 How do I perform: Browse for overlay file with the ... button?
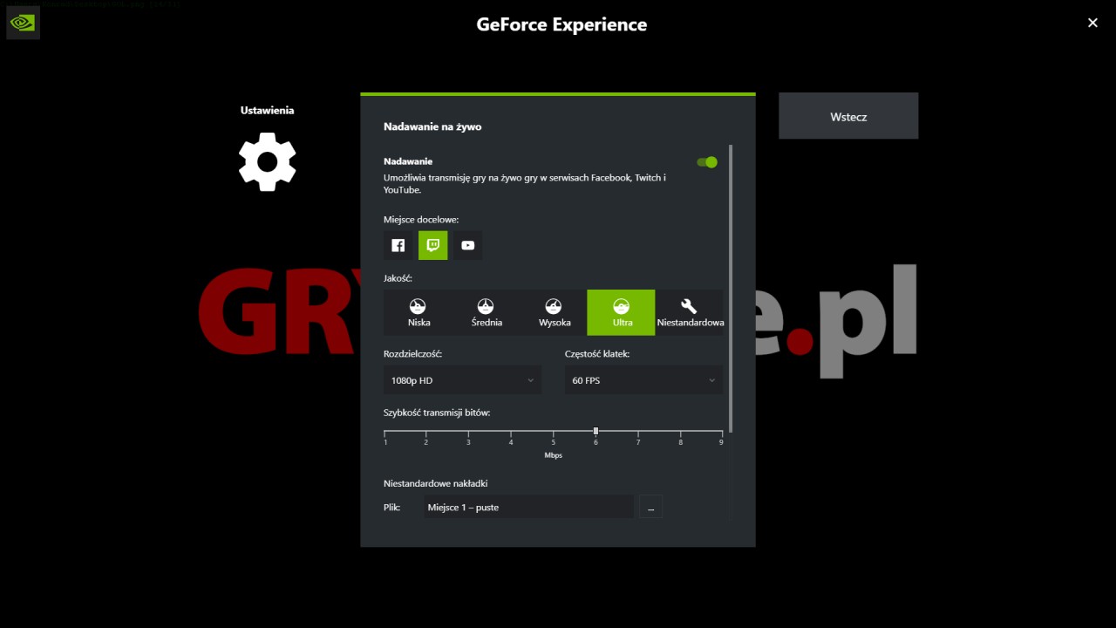(650, 507)
